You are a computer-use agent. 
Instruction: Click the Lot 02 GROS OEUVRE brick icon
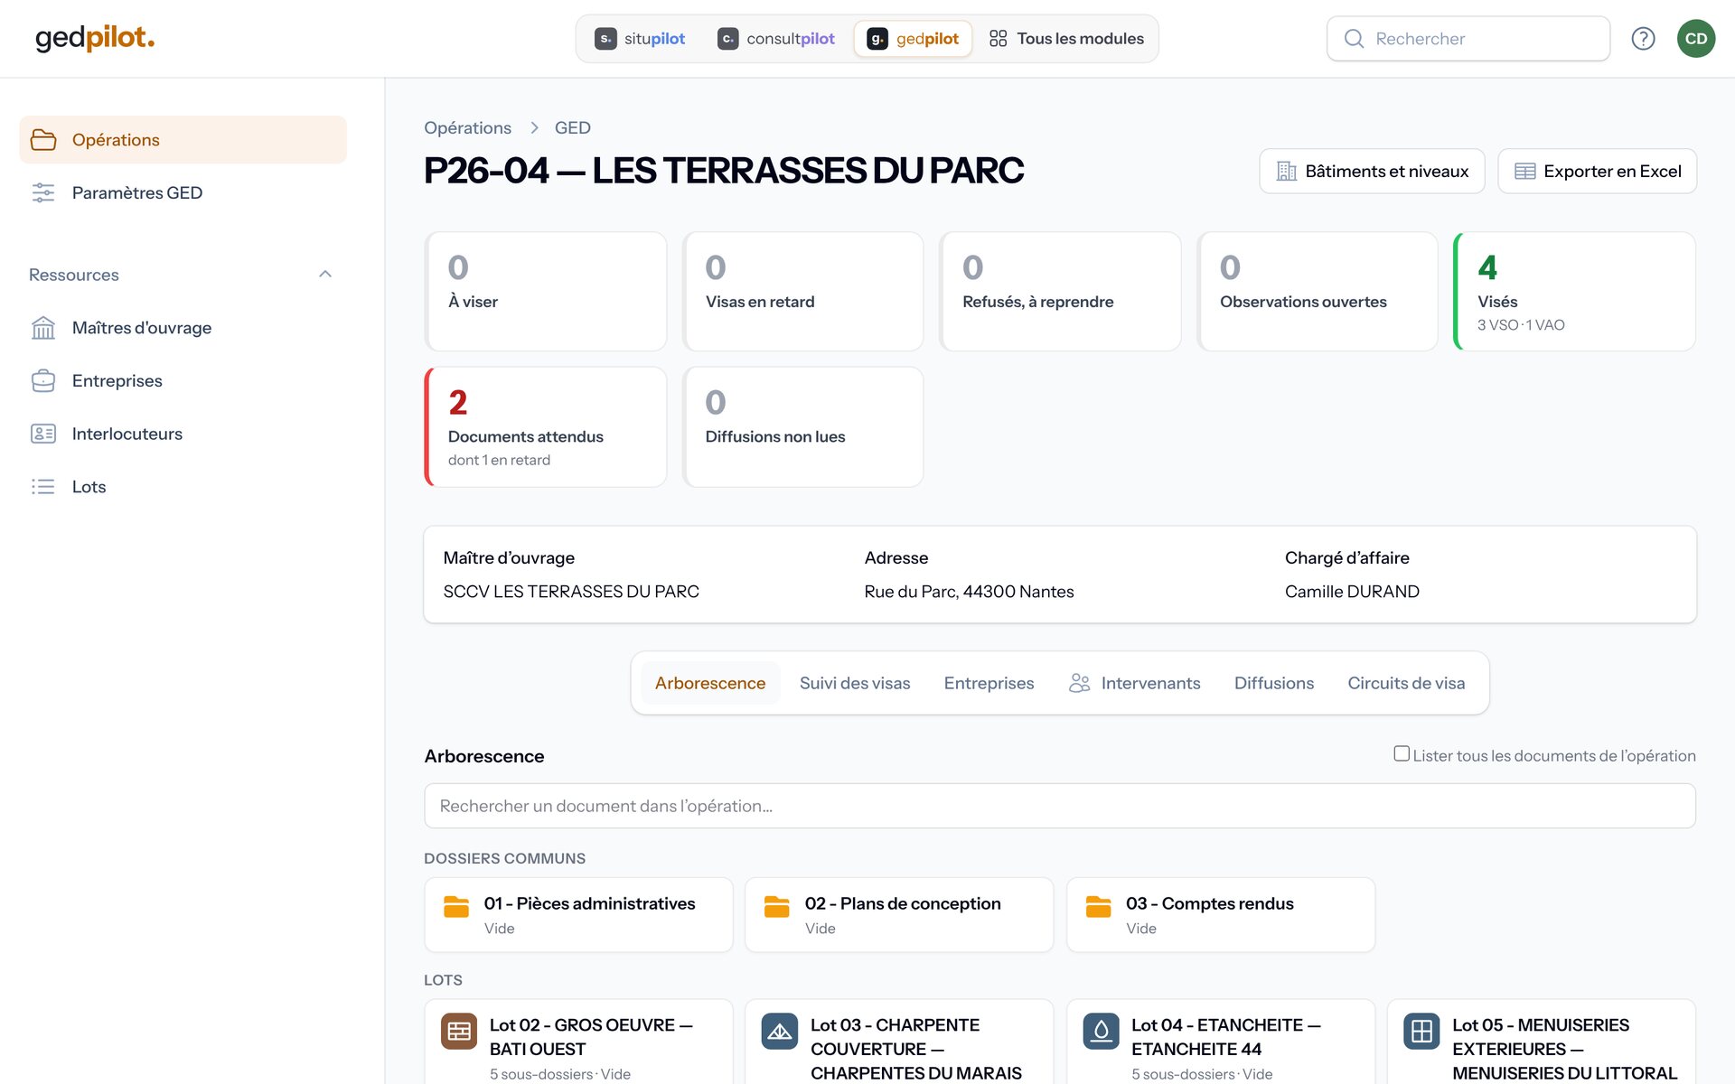pyautogui.click(x=459, y=1031)
